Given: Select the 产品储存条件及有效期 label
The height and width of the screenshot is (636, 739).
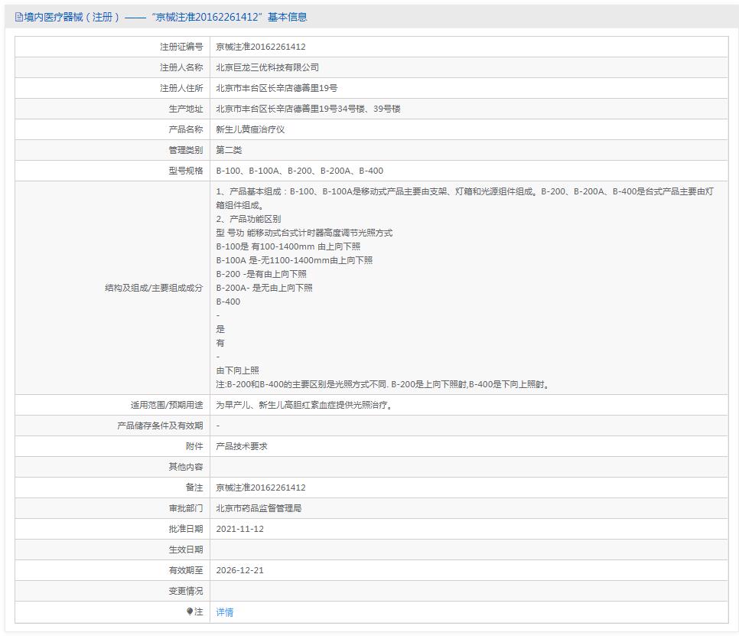Looking at the screenshot, I should pos(160,426).
